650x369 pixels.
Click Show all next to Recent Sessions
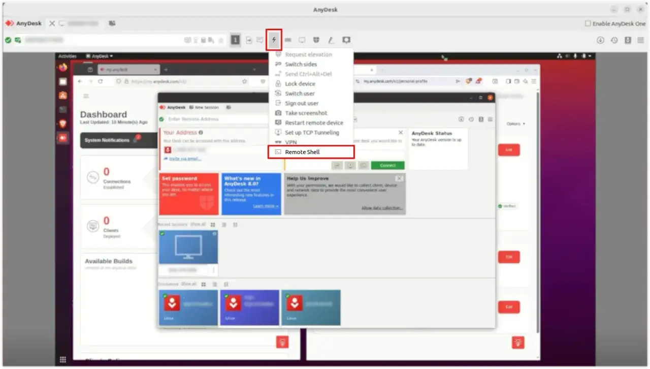pos(198,224)
